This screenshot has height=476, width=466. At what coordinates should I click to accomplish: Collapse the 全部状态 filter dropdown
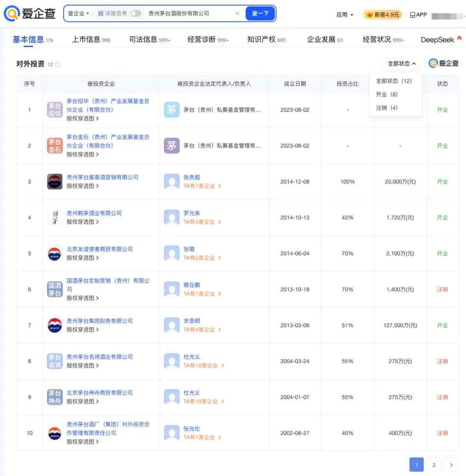[x=400, y=63]
